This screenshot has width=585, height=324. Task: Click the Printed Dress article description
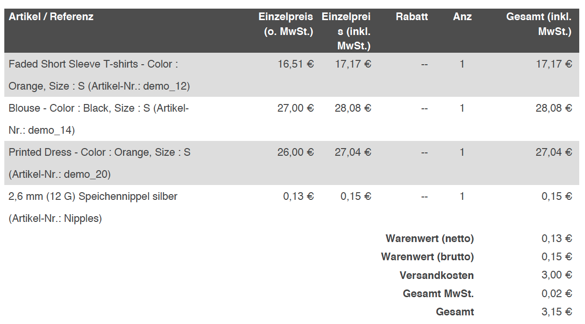pos(99,152)
